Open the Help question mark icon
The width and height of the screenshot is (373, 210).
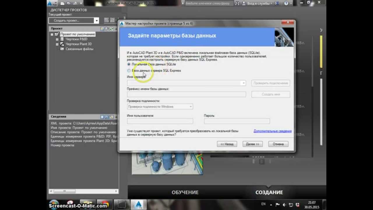point(286,3)
